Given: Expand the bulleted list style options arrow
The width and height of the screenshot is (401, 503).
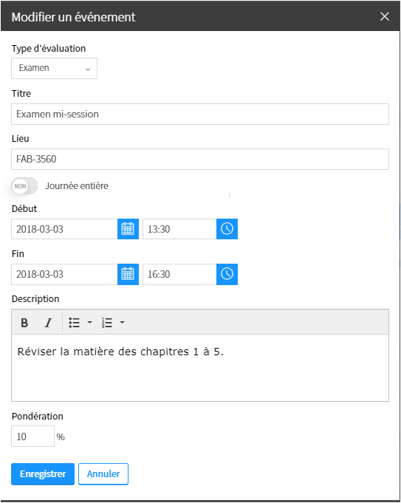Looking at the screenshot, I should (x=90, y=322).
